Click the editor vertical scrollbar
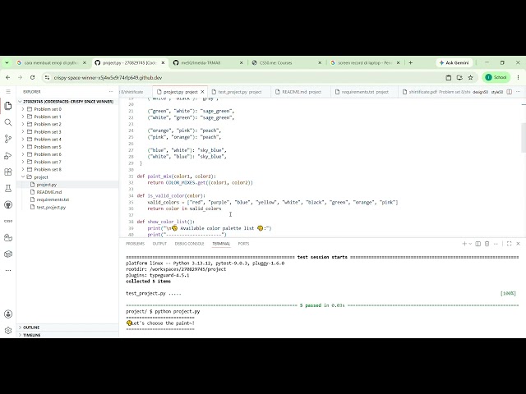Screen dimensions: 526x394 click(524, 137)
